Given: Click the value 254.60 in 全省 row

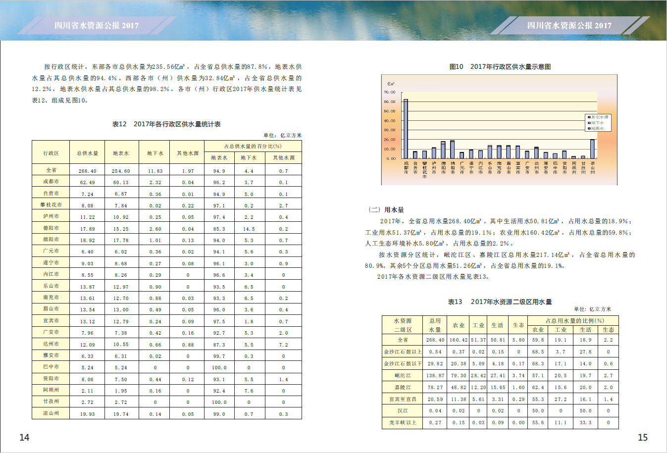Looking at the screenshot, I should (121, 171).
